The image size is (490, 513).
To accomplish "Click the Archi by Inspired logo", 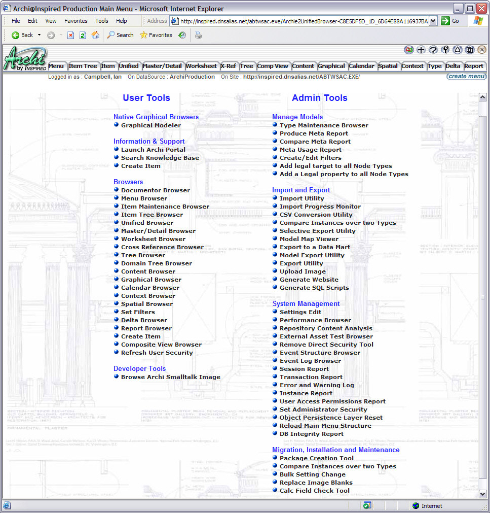I will click(25, 58).
